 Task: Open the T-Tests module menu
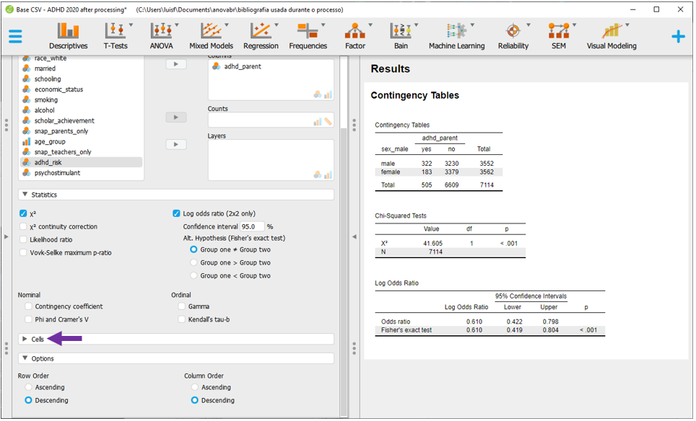(x=115, y=35)
